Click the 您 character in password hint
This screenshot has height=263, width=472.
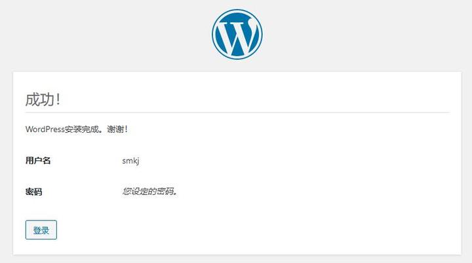point(126,192)
